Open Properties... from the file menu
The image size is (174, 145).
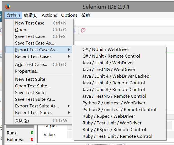point(39,71)
